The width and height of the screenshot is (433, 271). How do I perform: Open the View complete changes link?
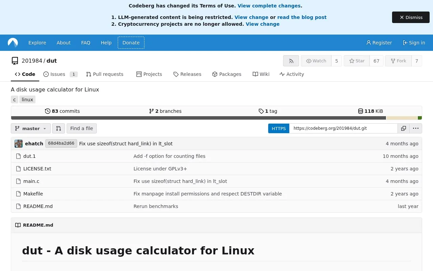pos(269,6)
